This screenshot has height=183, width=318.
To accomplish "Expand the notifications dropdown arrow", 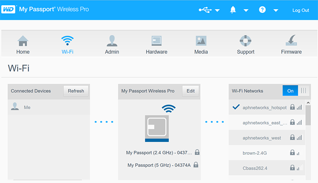I will click(246, 11).
